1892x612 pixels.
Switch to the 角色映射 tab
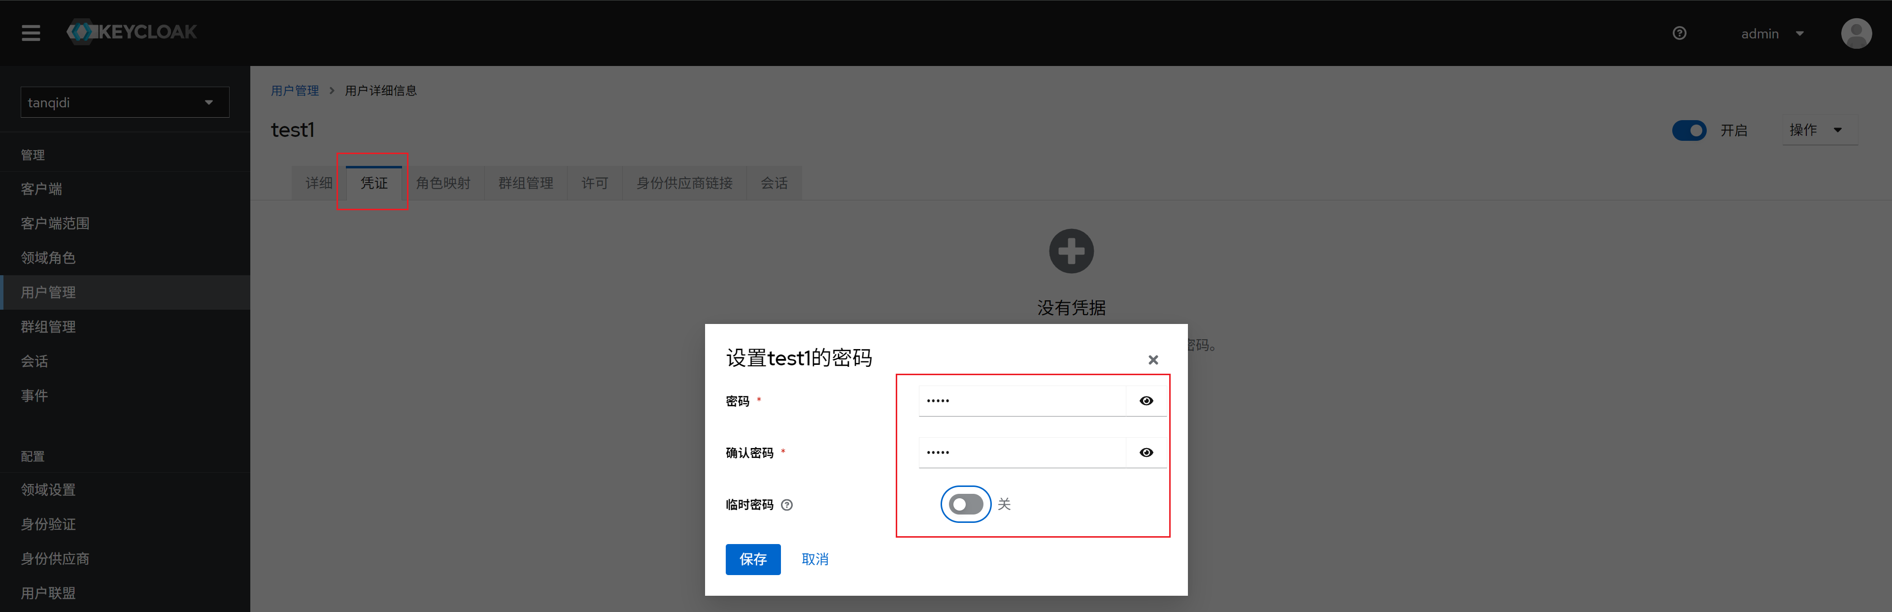point(443,183)
